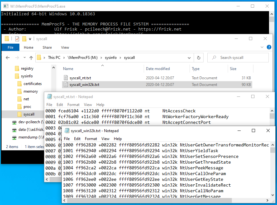Go up one folder with Up arrow
The image size is (277, 205).
click(31, 58)
